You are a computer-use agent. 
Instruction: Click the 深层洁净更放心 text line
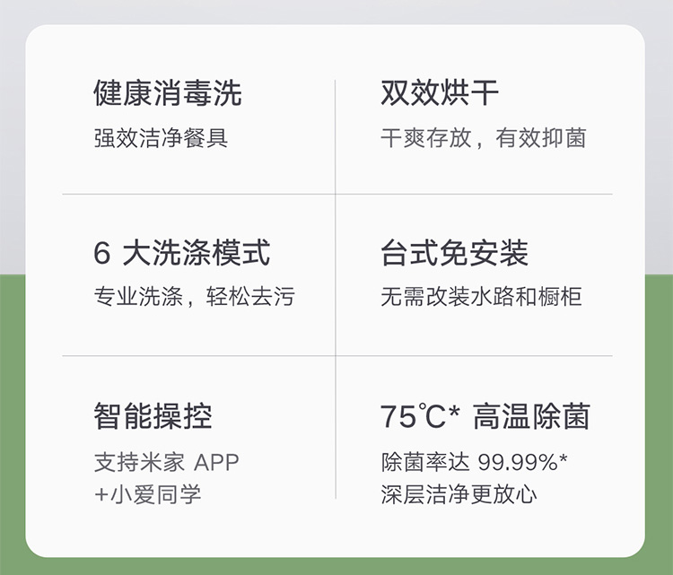pyautogui.click(x=459, y=494)
